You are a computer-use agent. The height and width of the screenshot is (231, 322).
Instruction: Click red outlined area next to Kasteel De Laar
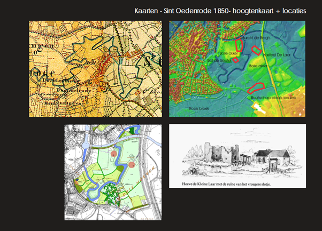(257, 50)
